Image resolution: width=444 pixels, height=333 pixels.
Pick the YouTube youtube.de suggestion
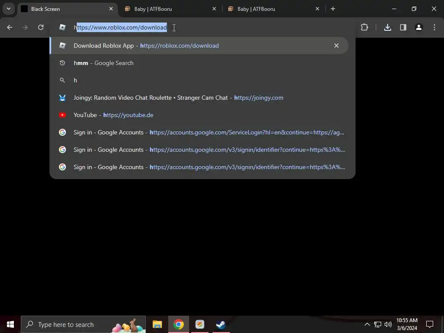click(199, 115)
